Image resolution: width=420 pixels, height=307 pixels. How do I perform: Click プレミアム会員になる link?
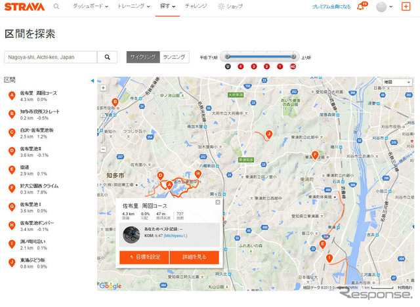[331, 7]
